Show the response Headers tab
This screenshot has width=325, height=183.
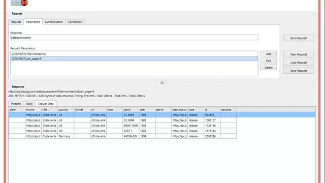coord(16,104)
